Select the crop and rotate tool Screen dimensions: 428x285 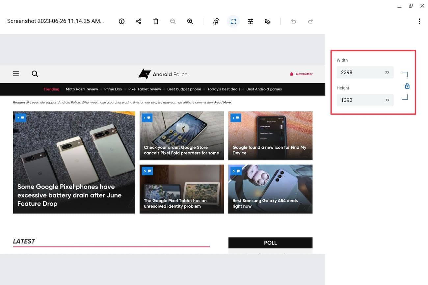click(216, 21)
